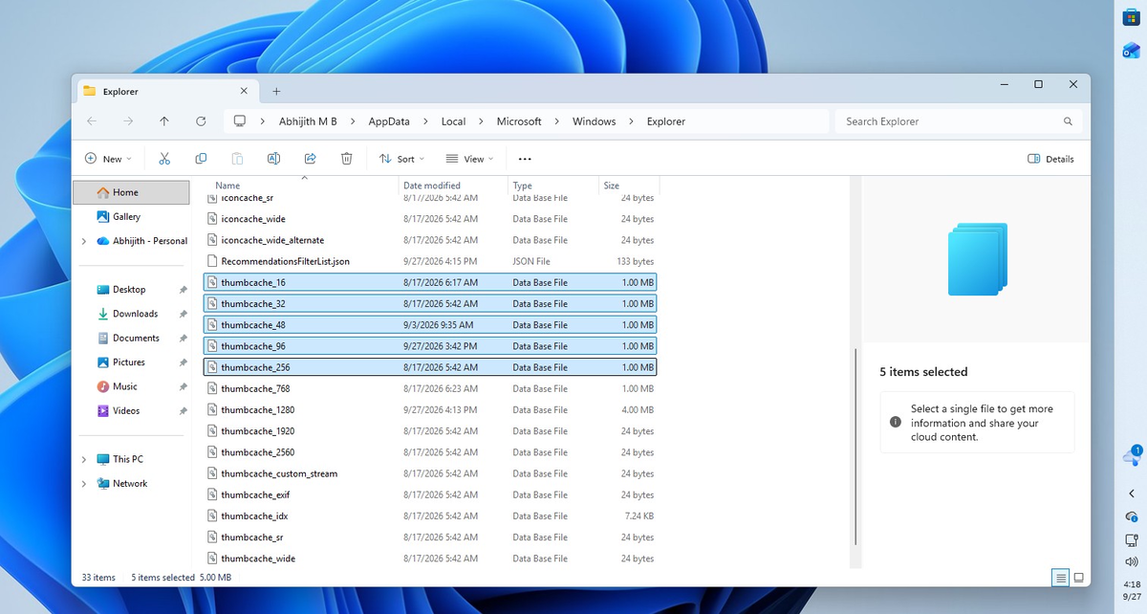This screenshot has width=1147, height=614.
Task: Open the Sort dropdown
Action: point(401,159)
